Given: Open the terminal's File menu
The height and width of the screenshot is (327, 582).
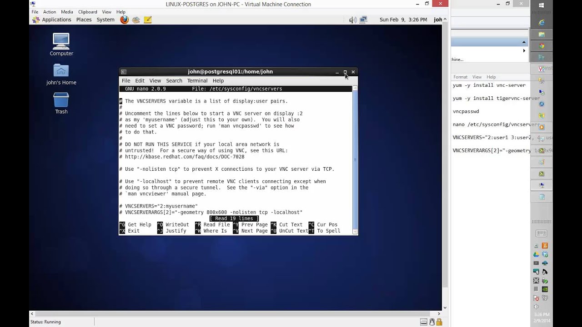Looking at the screenshot, I should click(x=126, y=80).
